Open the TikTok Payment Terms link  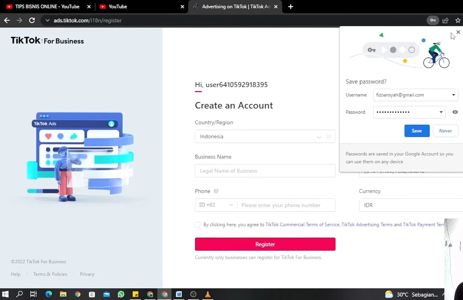pyautogui.click(x=424, y=224)
